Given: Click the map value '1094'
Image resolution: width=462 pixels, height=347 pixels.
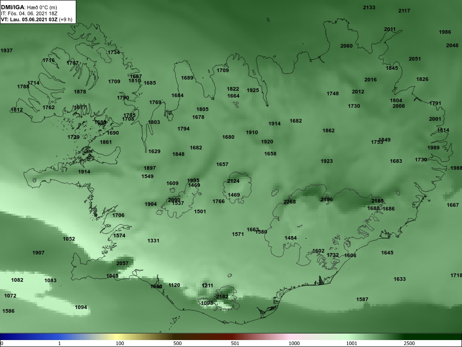Looking at the screenshot, I should [81, 308].
